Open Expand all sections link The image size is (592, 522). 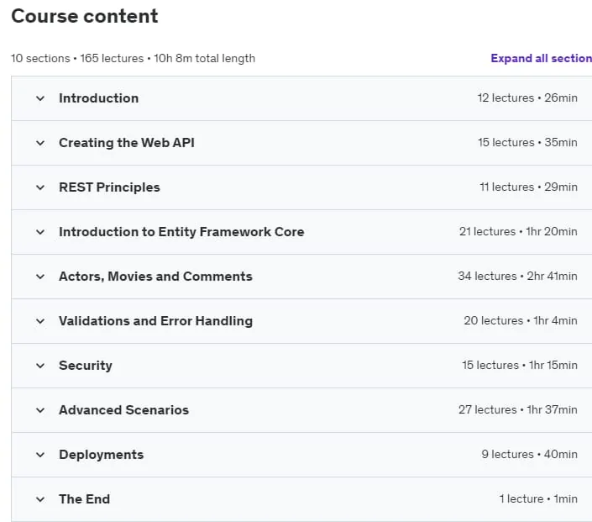tap(541, 58)
